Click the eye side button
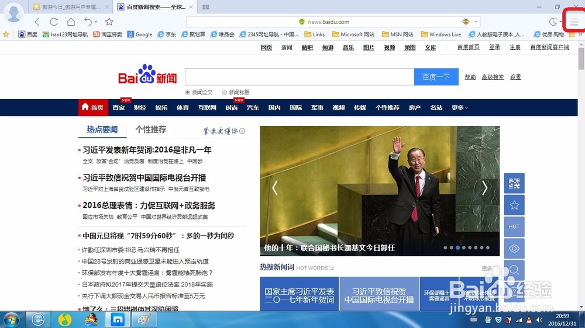Image resolution: width=585 pixels, height=328 pixels. point(514,248)
